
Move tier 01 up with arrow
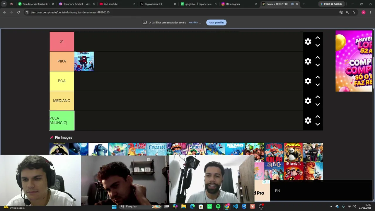[318, 38]
